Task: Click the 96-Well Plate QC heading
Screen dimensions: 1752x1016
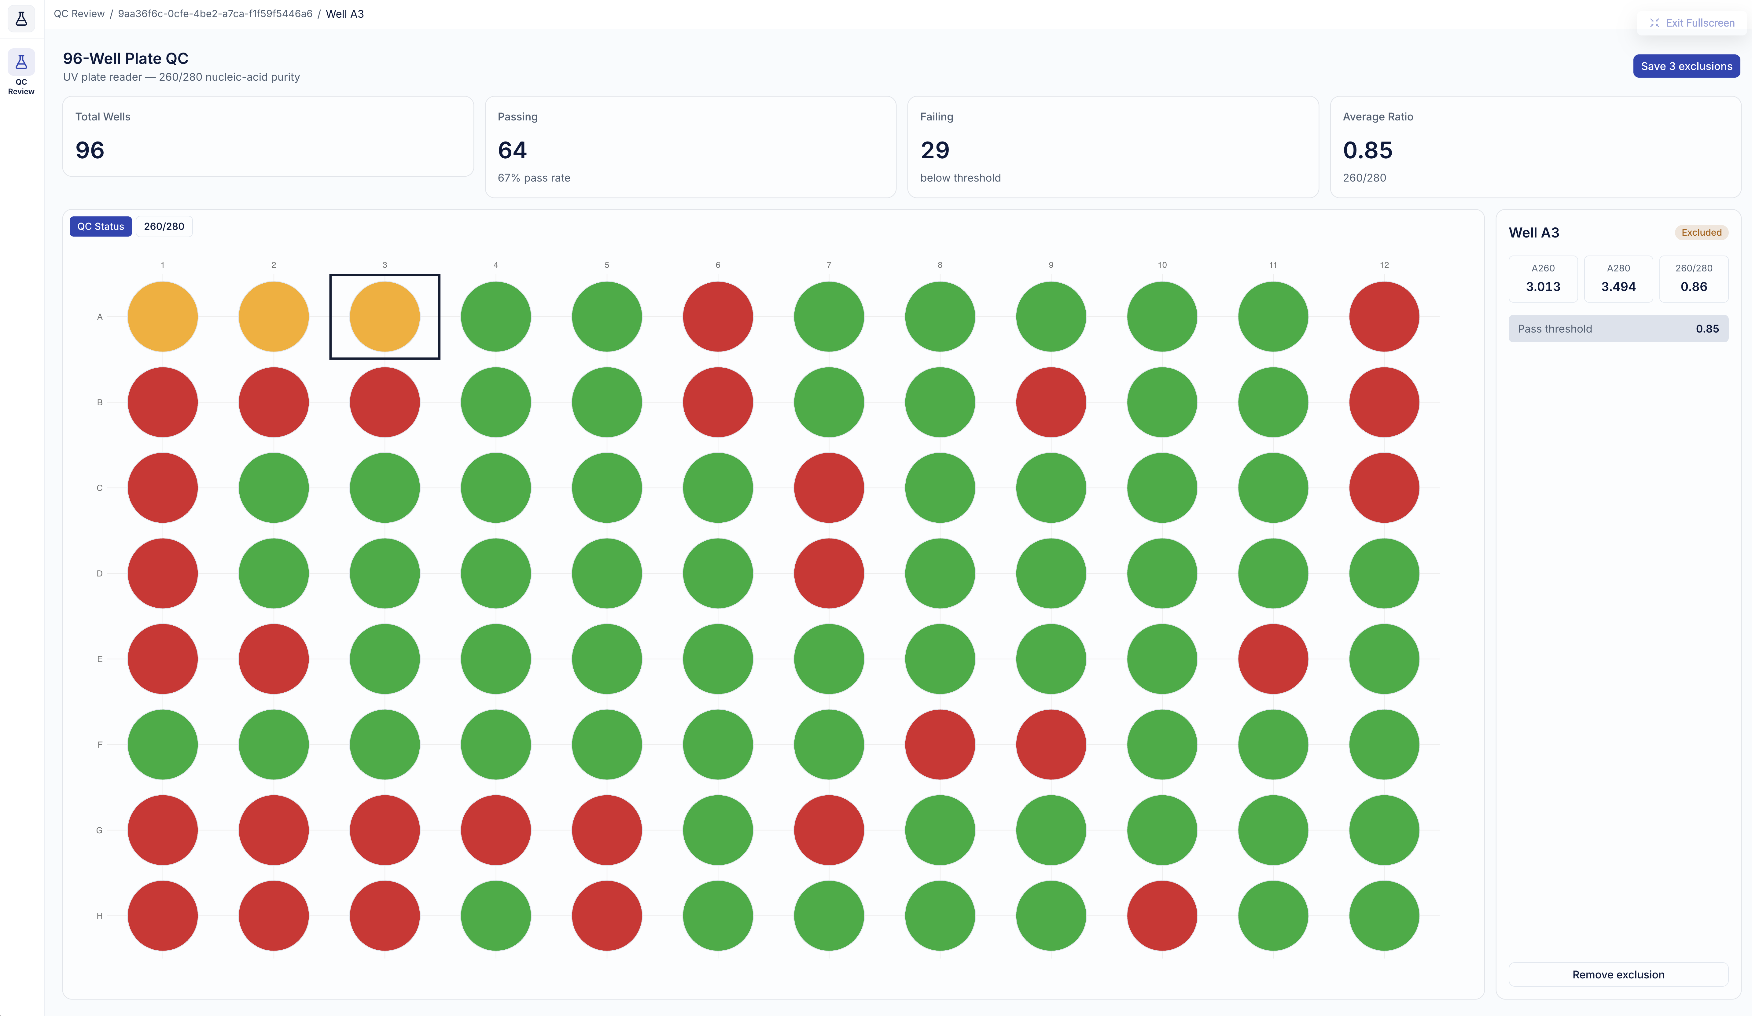Action: pyautogui.click(x=126, y=58)
